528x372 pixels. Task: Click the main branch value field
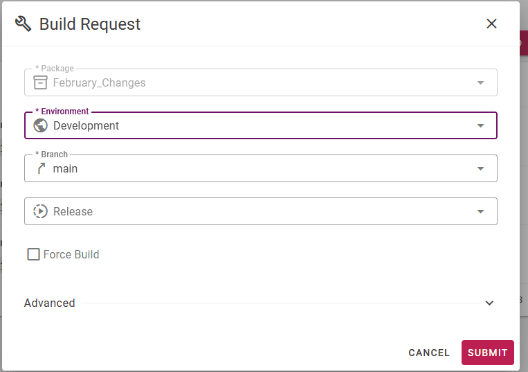(x=261, y=168)
